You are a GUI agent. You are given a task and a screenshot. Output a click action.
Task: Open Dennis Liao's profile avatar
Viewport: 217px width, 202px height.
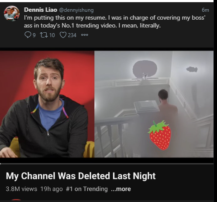(x=12, y=14)
